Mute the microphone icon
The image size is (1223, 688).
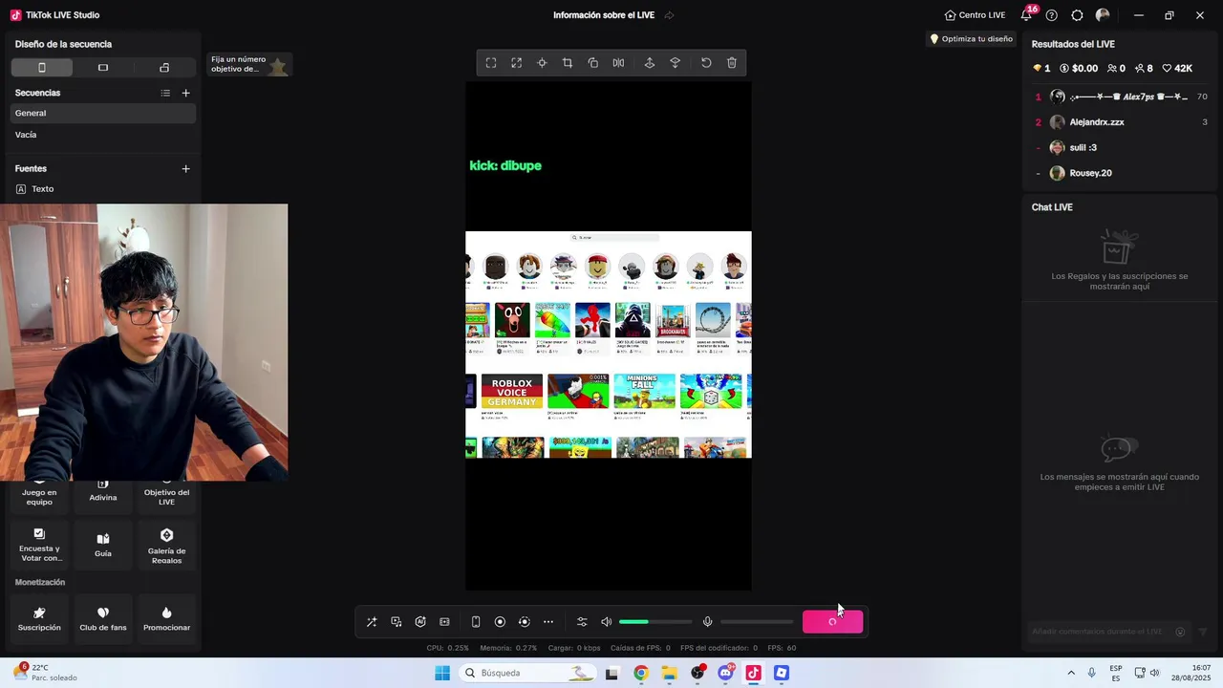tap(707, 622)
